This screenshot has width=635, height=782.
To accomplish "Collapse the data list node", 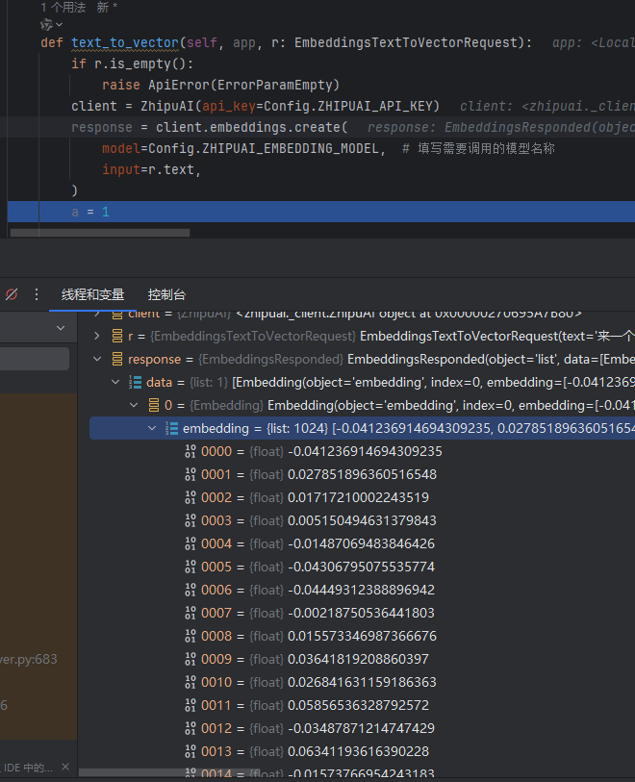I will click(x=115, y=382).
